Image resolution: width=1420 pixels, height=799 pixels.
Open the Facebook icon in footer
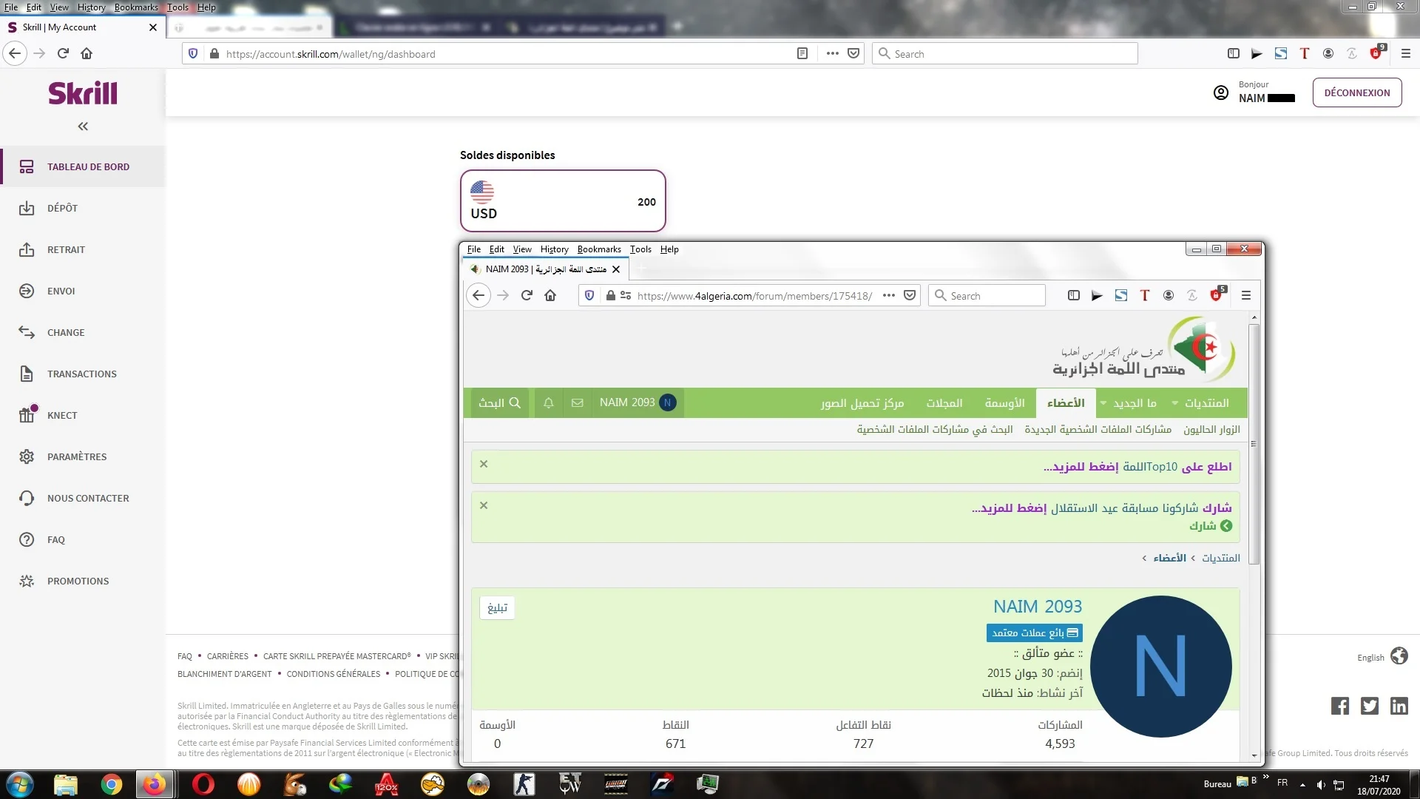(1339, 706)
